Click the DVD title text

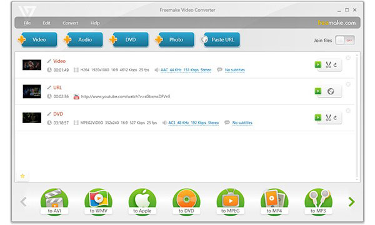coord(58,114)
